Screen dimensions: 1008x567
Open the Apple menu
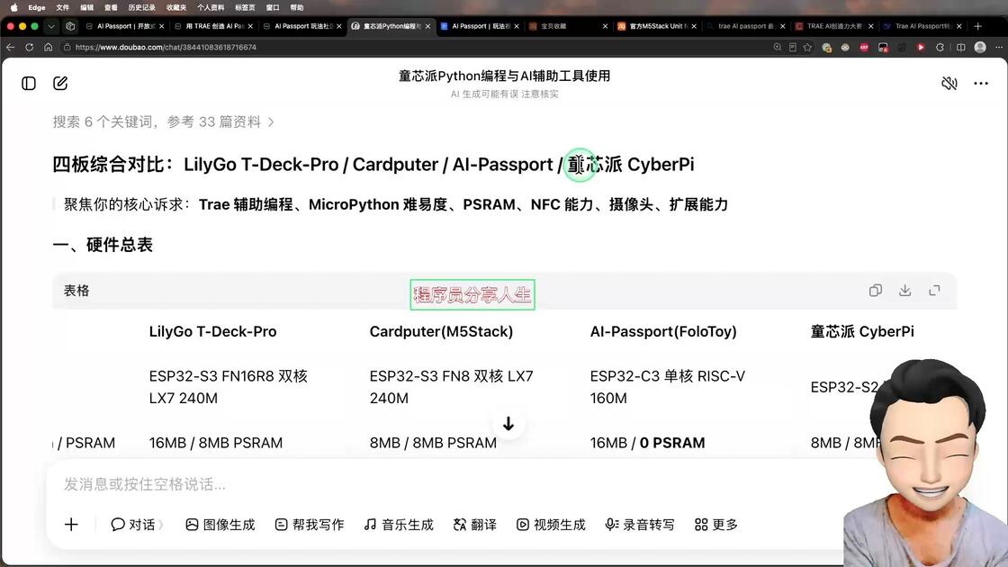(14, 8)
